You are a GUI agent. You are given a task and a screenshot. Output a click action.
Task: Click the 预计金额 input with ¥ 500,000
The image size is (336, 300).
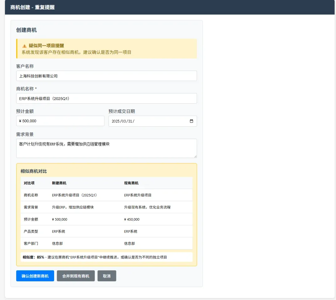tap(60, 121)
